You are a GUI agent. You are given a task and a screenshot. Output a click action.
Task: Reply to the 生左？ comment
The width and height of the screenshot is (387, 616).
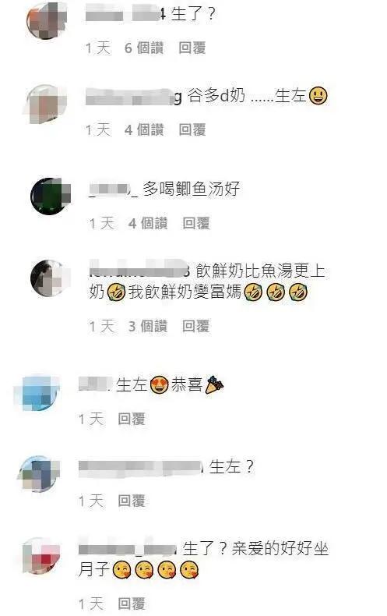132,501
